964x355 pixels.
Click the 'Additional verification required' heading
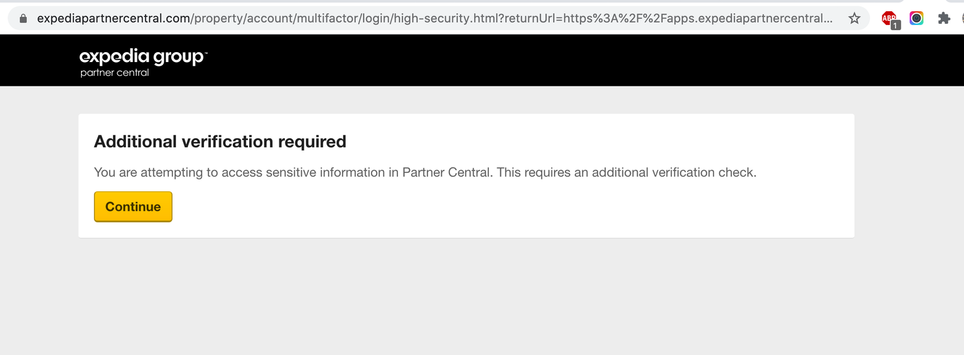(x=220, y=142)
